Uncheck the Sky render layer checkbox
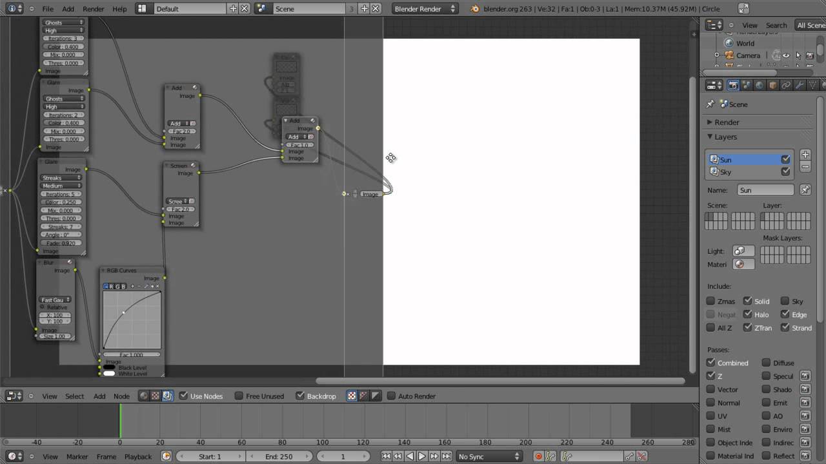The image size is (826, 464). pyautogui.click(x=785, y=171)
